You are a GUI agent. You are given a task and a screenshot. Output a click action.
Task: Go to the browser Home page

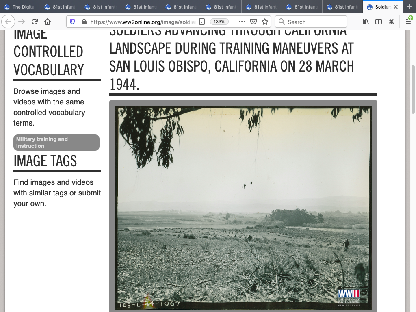click(x=48, y=22)
